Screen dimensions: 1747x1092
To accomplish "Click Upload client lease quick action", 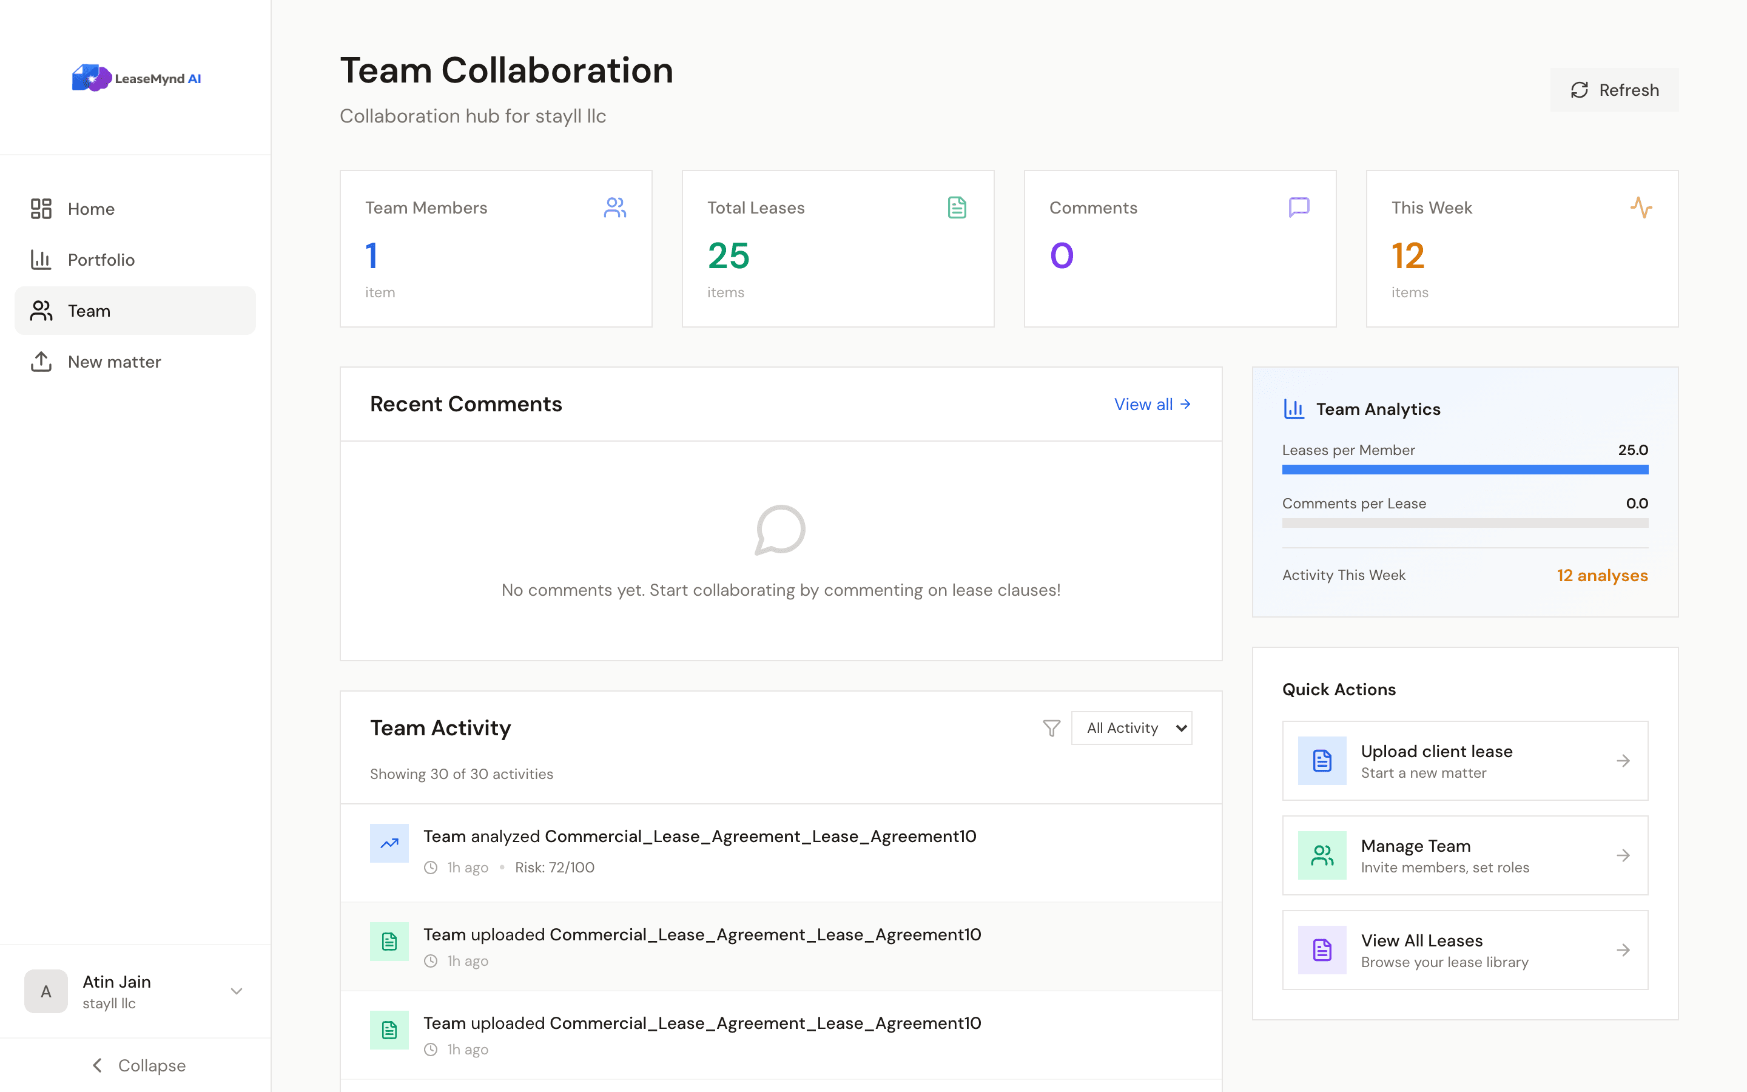I will (1465, 761).
